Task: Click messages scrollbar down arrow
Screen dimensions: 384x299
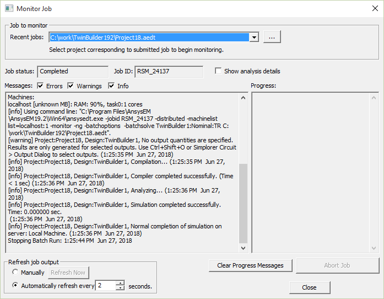Action: (x=243, y=248)
